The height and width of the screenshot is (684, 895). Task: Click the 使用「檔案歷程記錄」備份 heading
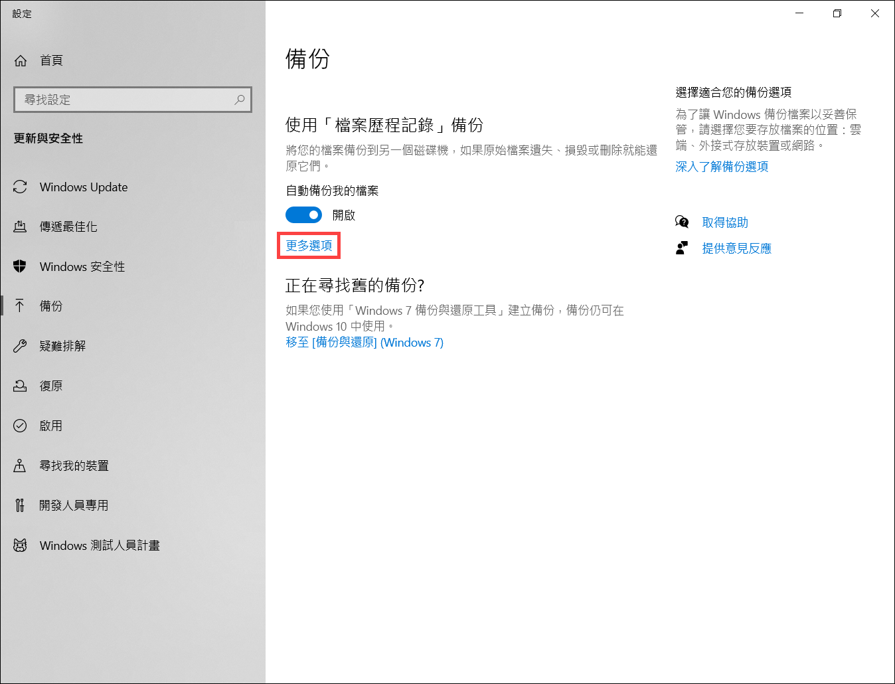point(384,125)
